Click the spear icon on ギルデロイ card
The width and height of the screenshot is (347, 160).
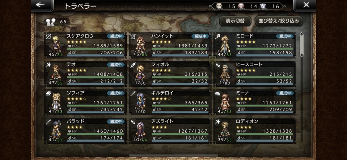click(133, 94)
